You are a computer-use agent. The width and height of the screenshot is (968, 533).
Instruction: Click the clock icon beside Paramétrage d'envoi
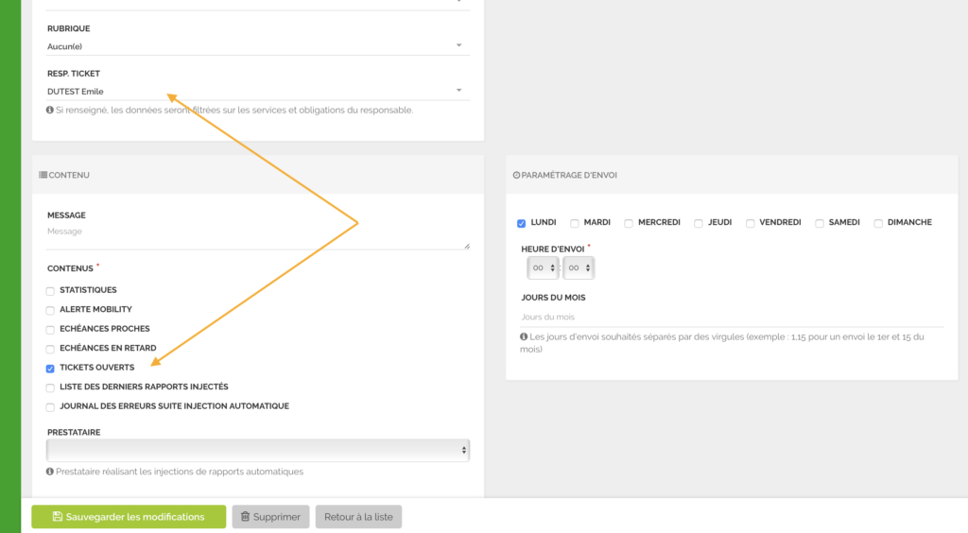[x=516, y=175]
